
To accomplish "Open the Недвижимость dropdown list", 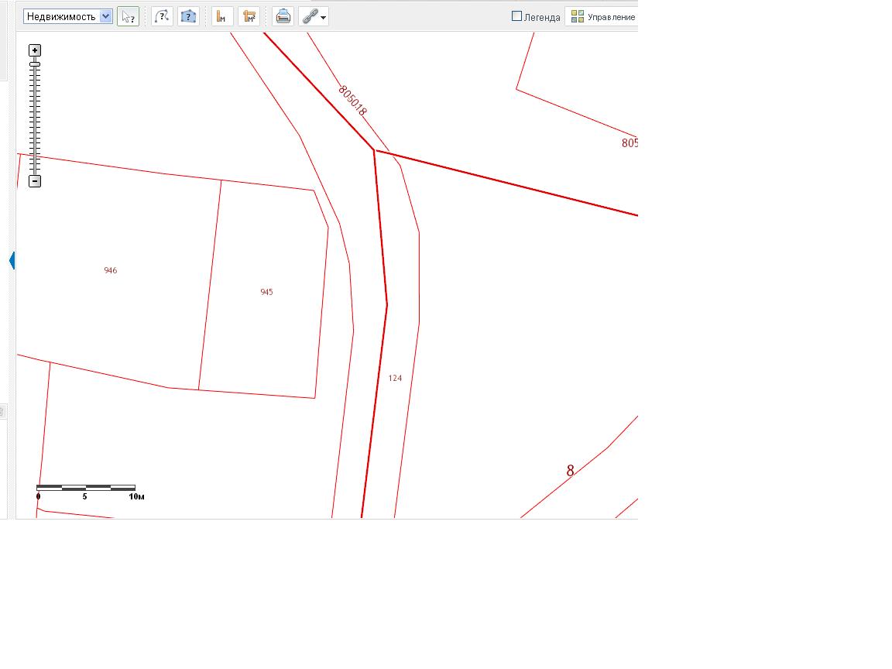I will point(67,16).
